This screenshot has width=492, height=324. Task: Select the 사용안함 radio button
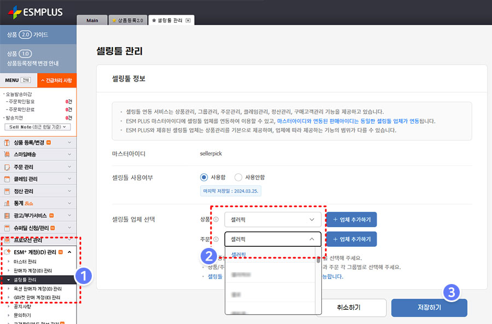238,177
